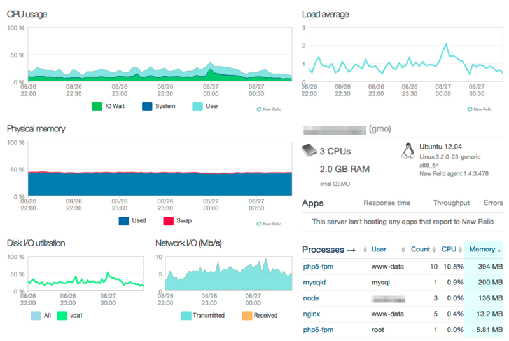
Task: Toggle the Received network legend swatch
Action: click(x=247, y=316)
